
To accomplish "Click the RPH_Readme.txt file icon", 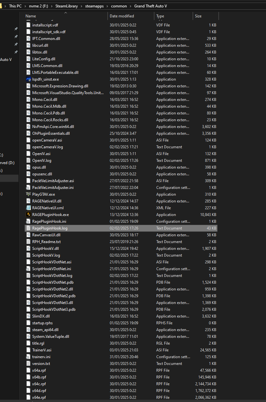I will [x=28, y=242].
